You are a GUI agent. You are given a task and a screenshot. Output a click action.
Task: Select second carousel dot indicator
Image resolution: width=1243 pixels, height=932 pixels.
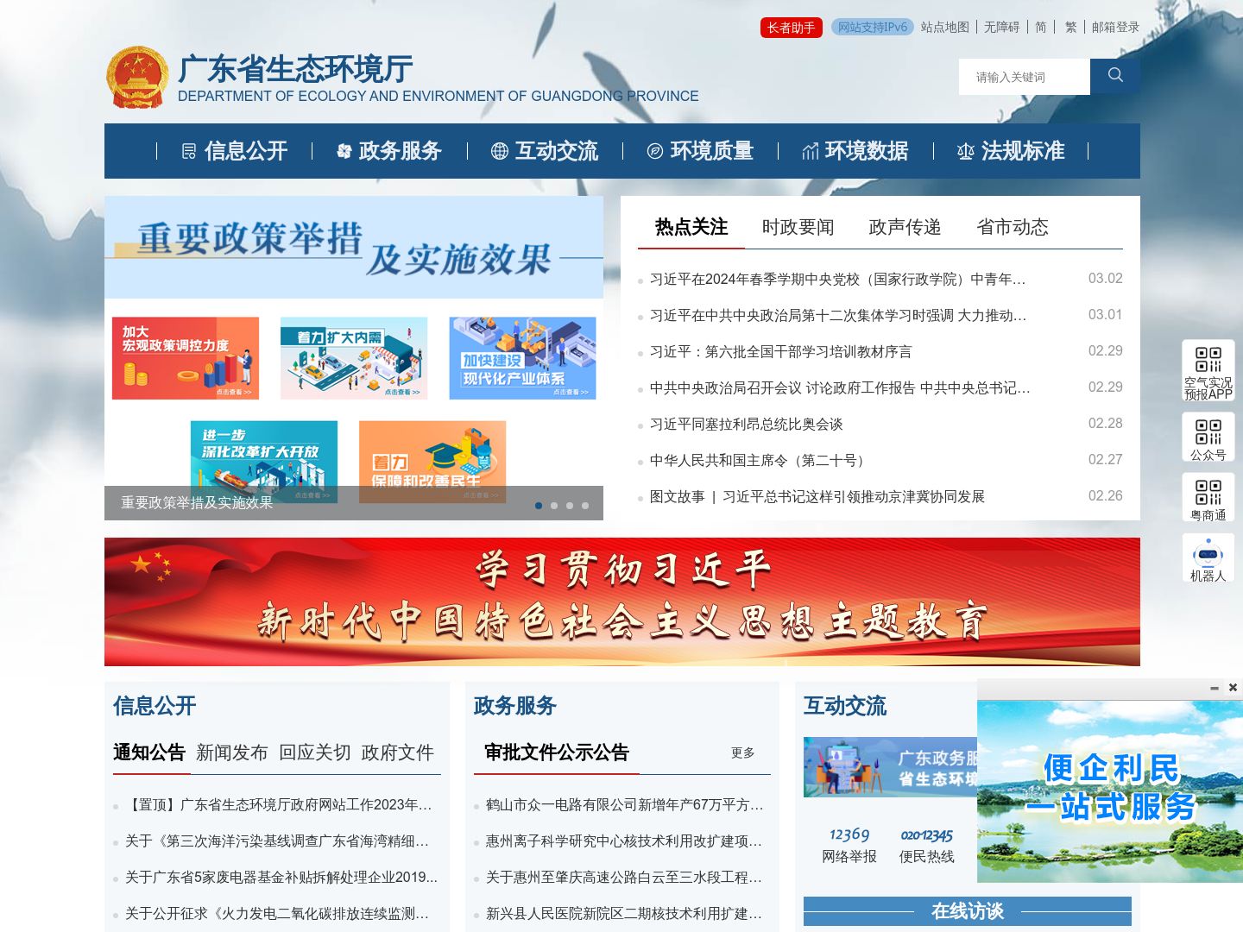pos(554,506)
